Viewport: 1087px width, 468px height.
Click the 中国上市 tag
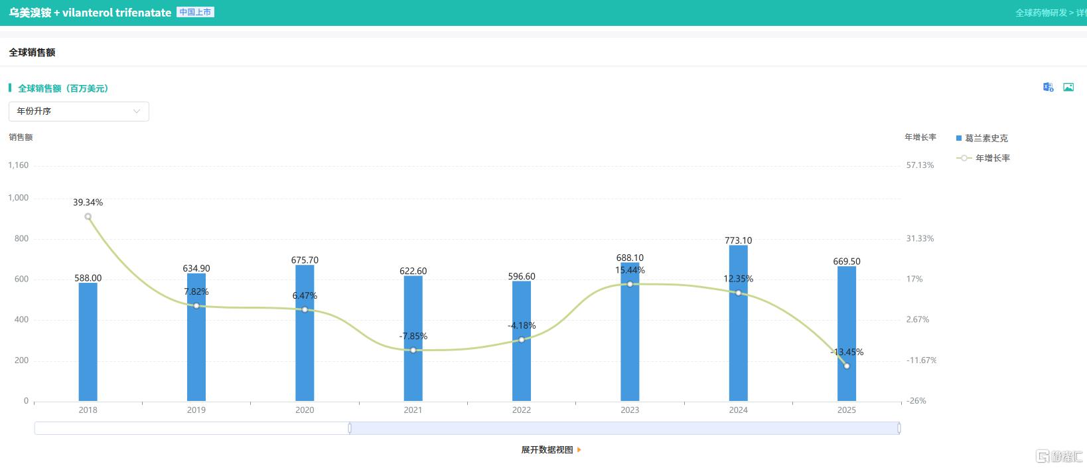pyautogui.click(x=195, y=12)
